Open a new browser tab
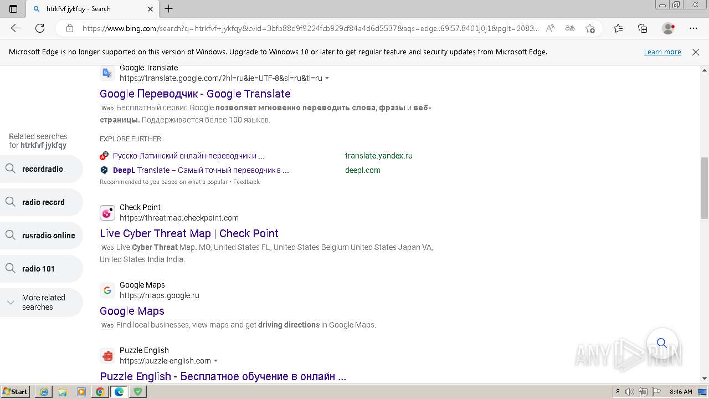This screenshot has height=399, width=709. pyautogui.click(x=169, y=9)
